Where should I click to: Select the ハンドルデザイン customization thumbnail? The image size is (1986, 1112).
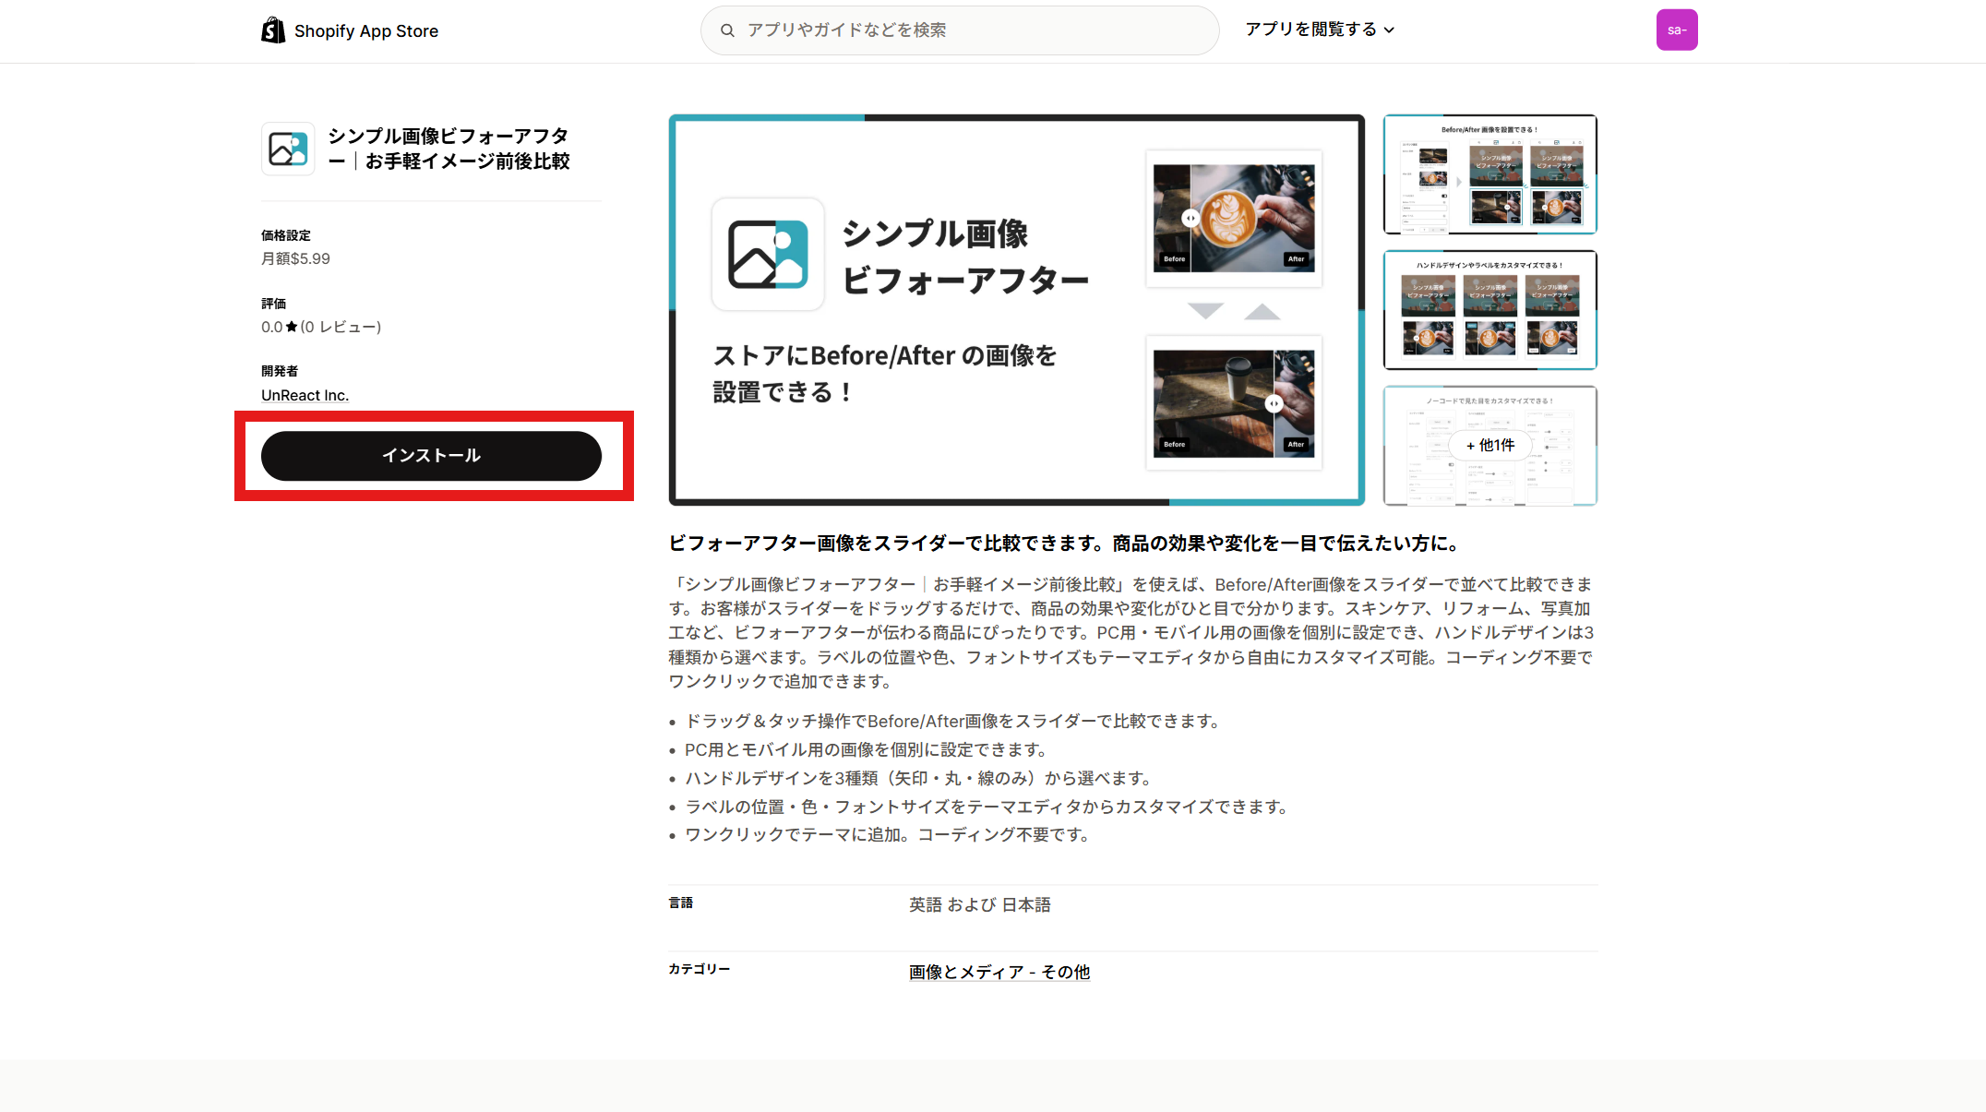pos(1489,309)
